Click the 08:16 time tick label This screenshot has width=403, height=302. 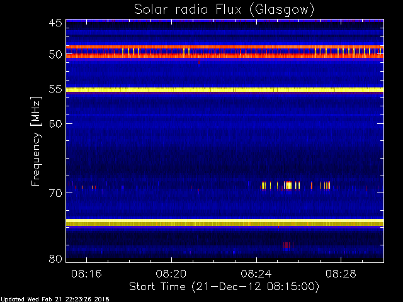tap(86, 274)
